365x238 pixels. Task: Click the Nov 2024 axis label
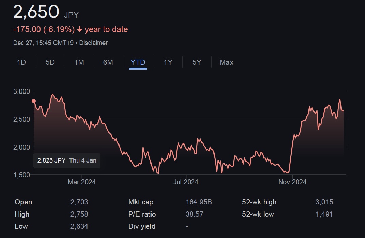coord(292,182)
